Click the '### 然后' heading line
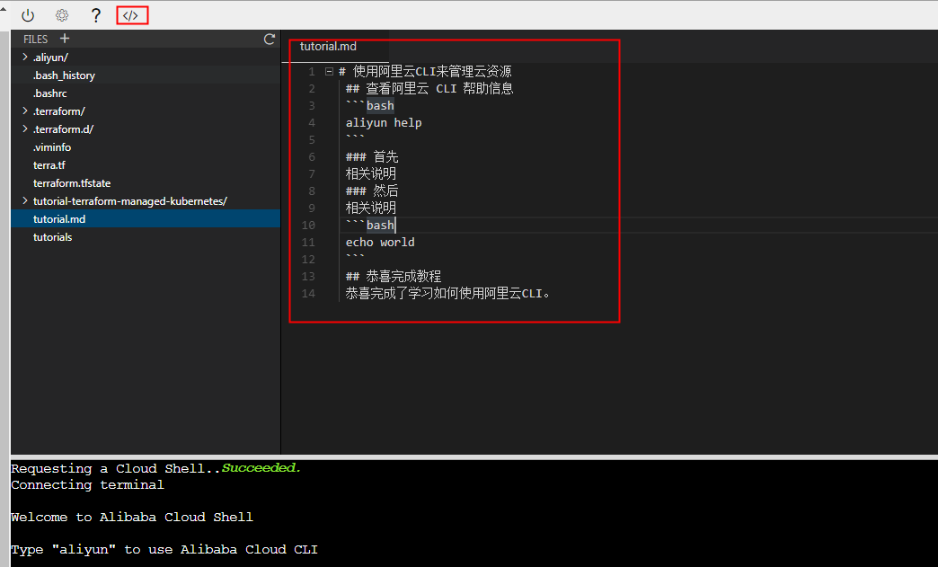938x567 pixels. (x=372, y=190)
